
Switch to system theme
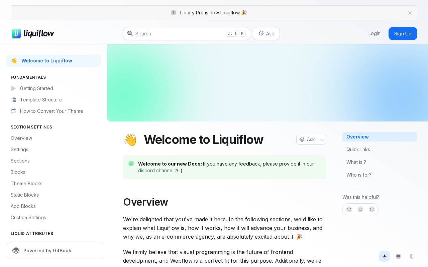[398, 256]
